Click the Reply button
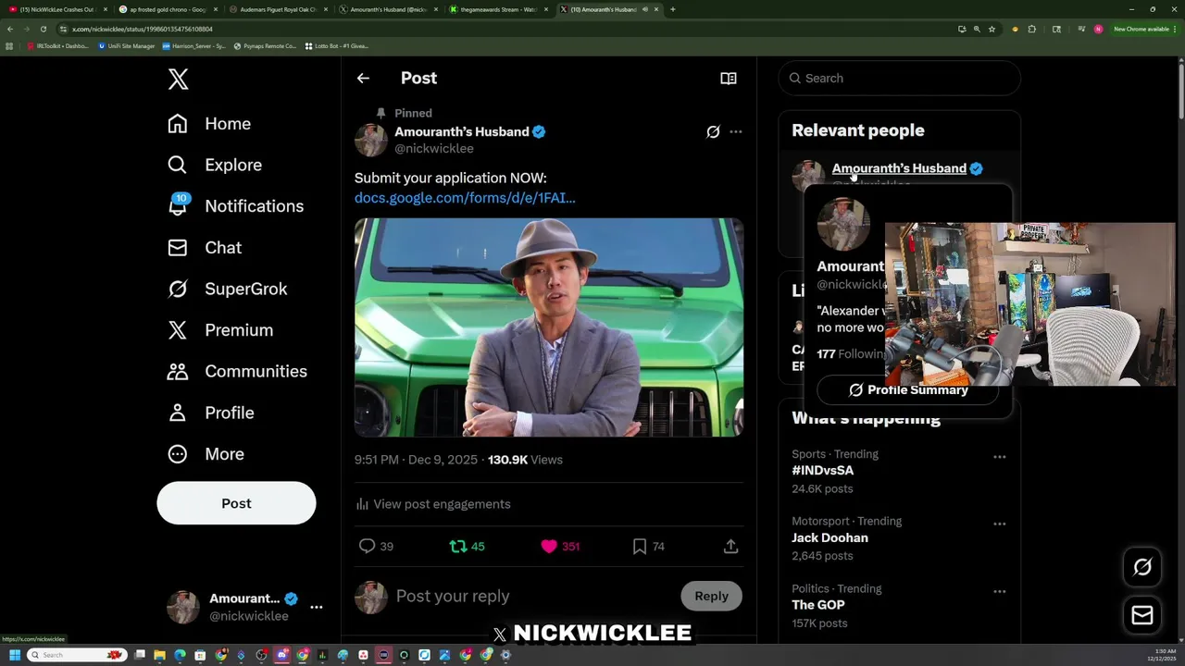1185x666 pixels. coord(711,597)
